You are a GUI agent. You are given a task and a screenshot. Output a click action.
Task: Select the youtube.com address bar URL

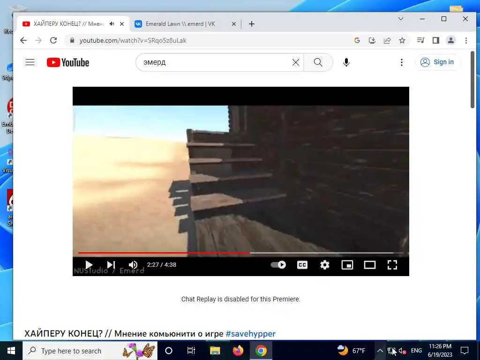point(133,40)
